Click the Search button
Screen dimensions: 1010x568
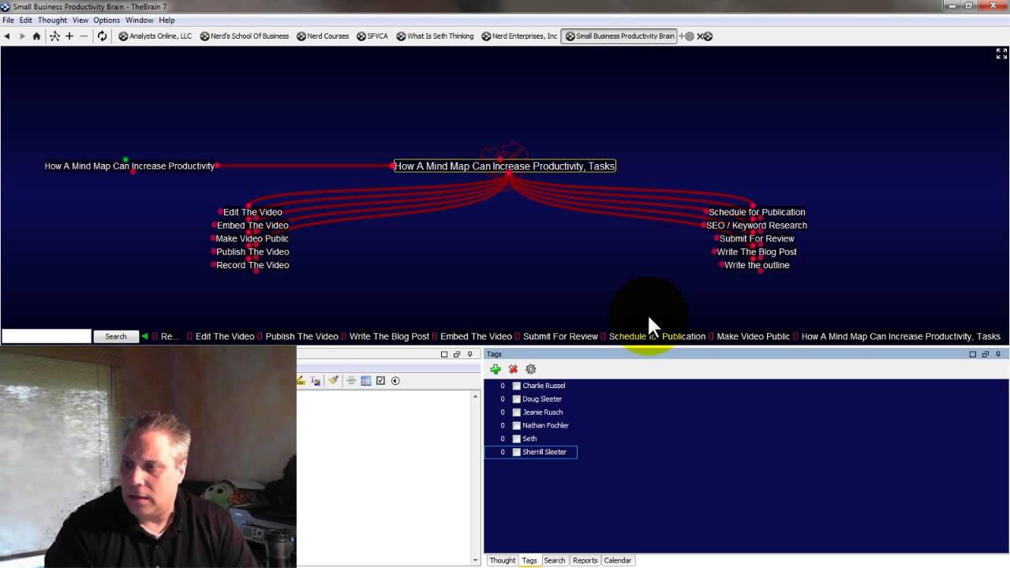click(x=116, y=337)
